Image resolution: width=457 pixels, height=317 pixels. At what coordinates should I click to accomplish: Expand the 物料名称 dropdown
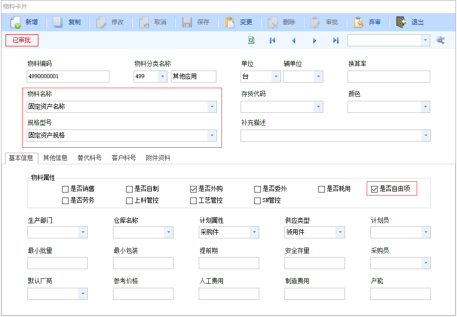pos(212,107)
